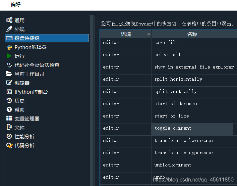Click editor cell in 'save file' row
237x186 pixels.
pos(126,44)
